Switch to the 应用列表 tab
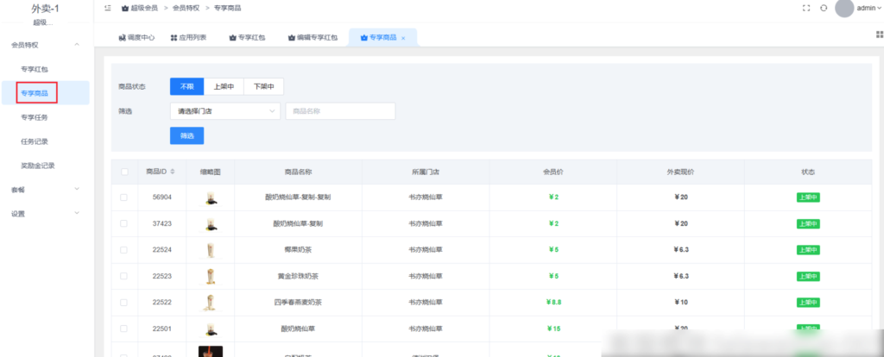 pos(188,38)
